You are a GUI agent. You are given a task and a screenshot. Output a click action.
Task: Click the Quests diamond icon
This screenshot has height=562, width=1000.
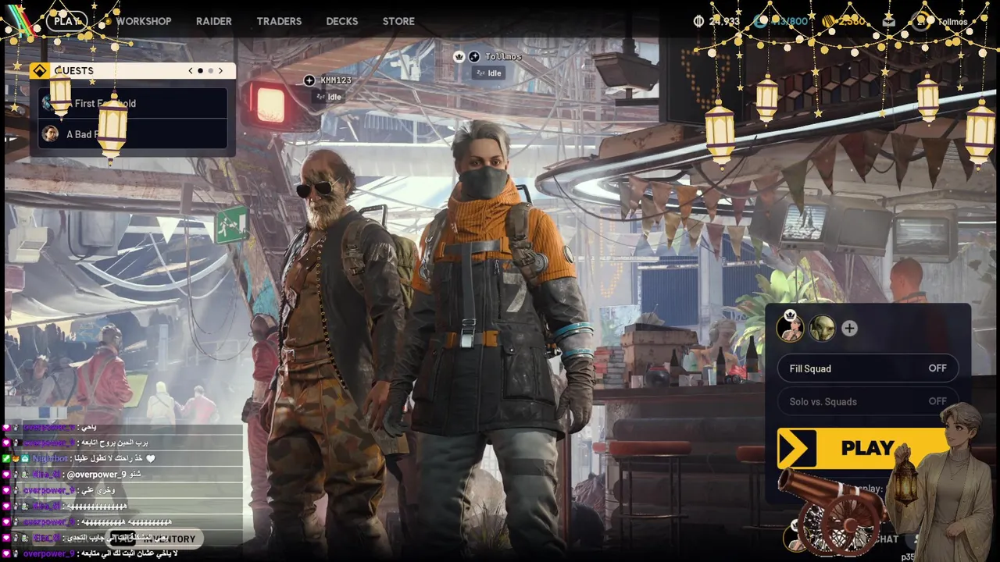pyautogui.click(x=39, y=70)
